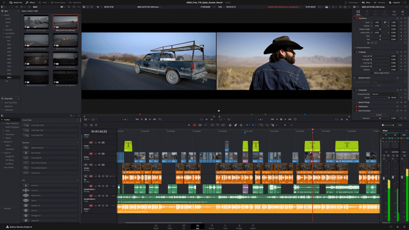
Task: Click the media pool search magnifier icon
Action: pos(69,7)
